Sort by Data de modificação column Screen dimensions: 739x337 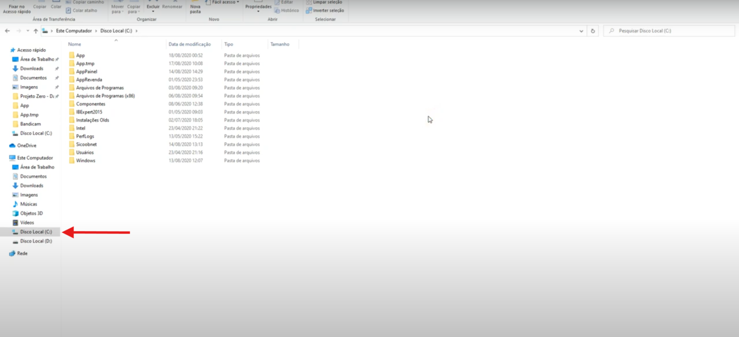click(x=189, y=44)
